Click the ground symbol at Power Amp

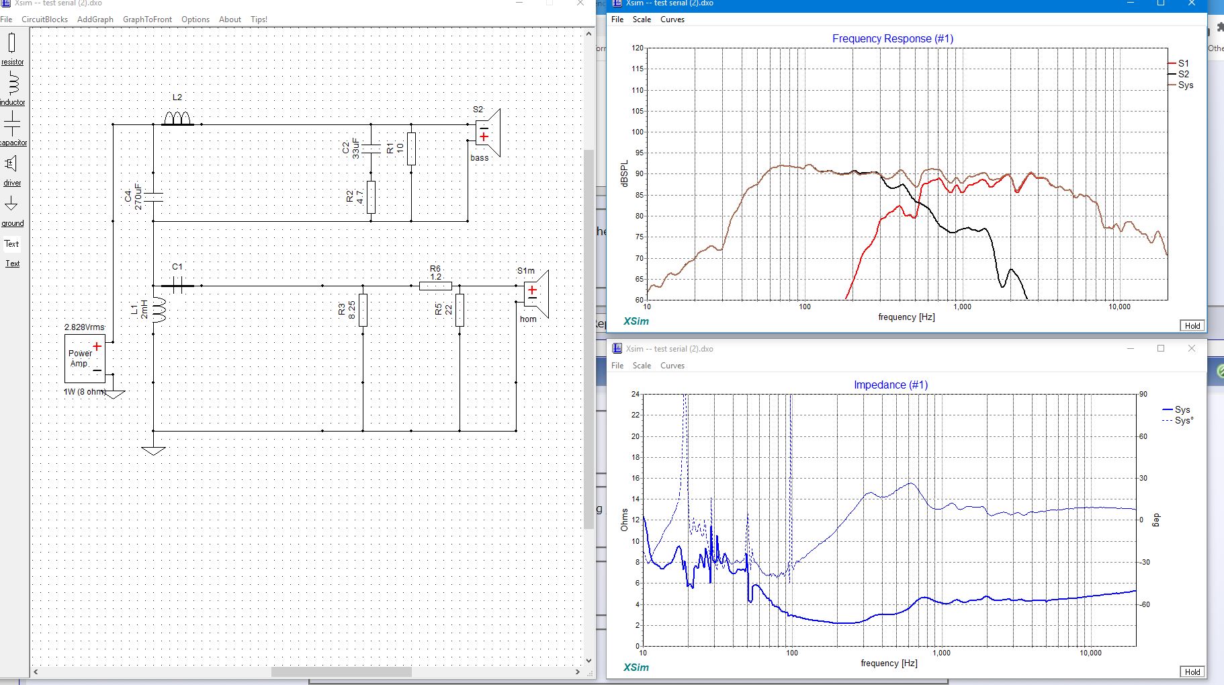point(114,394)
